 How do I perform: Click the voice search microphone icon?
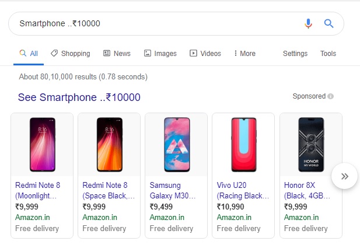[308, 23]
